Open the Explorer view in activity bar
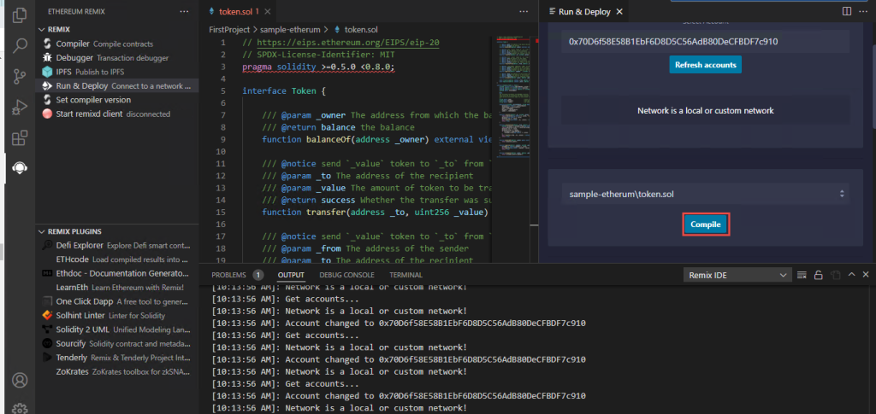Image resolution: width=876 pixels, height=414 pixels. click(x=19, y=15)
